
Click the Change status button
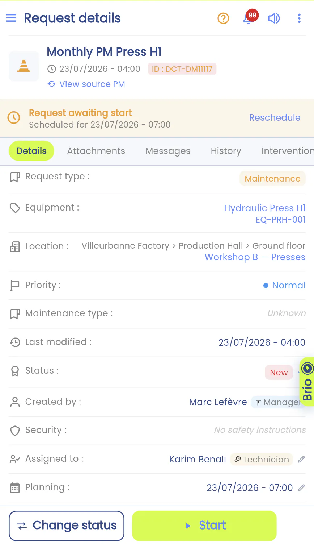[x=67, y=526]
